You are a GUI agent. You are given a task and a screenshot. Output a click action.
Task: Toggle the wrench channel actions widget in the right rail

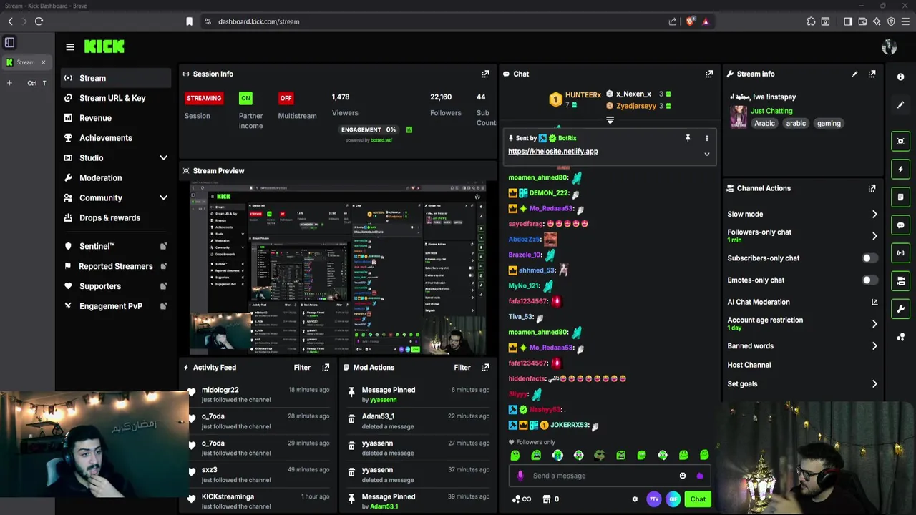[901, 309]
